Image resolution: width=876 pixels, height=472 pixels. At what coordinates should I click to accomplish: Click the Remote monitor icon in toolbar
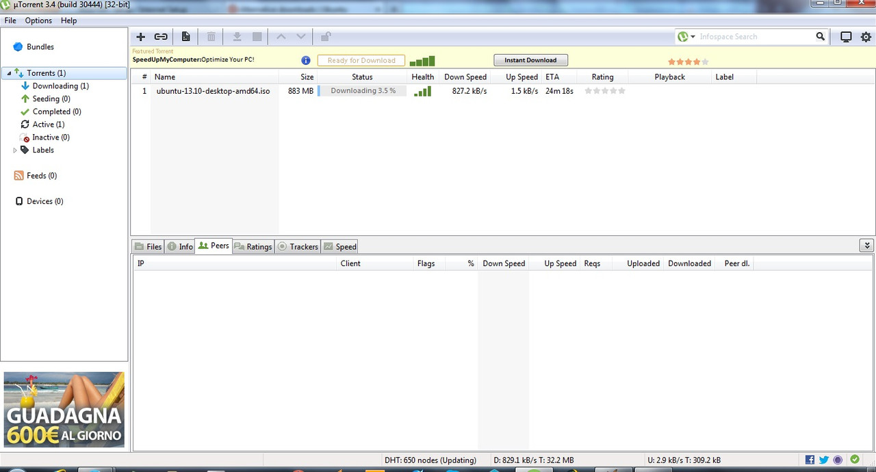click(846, 37)
